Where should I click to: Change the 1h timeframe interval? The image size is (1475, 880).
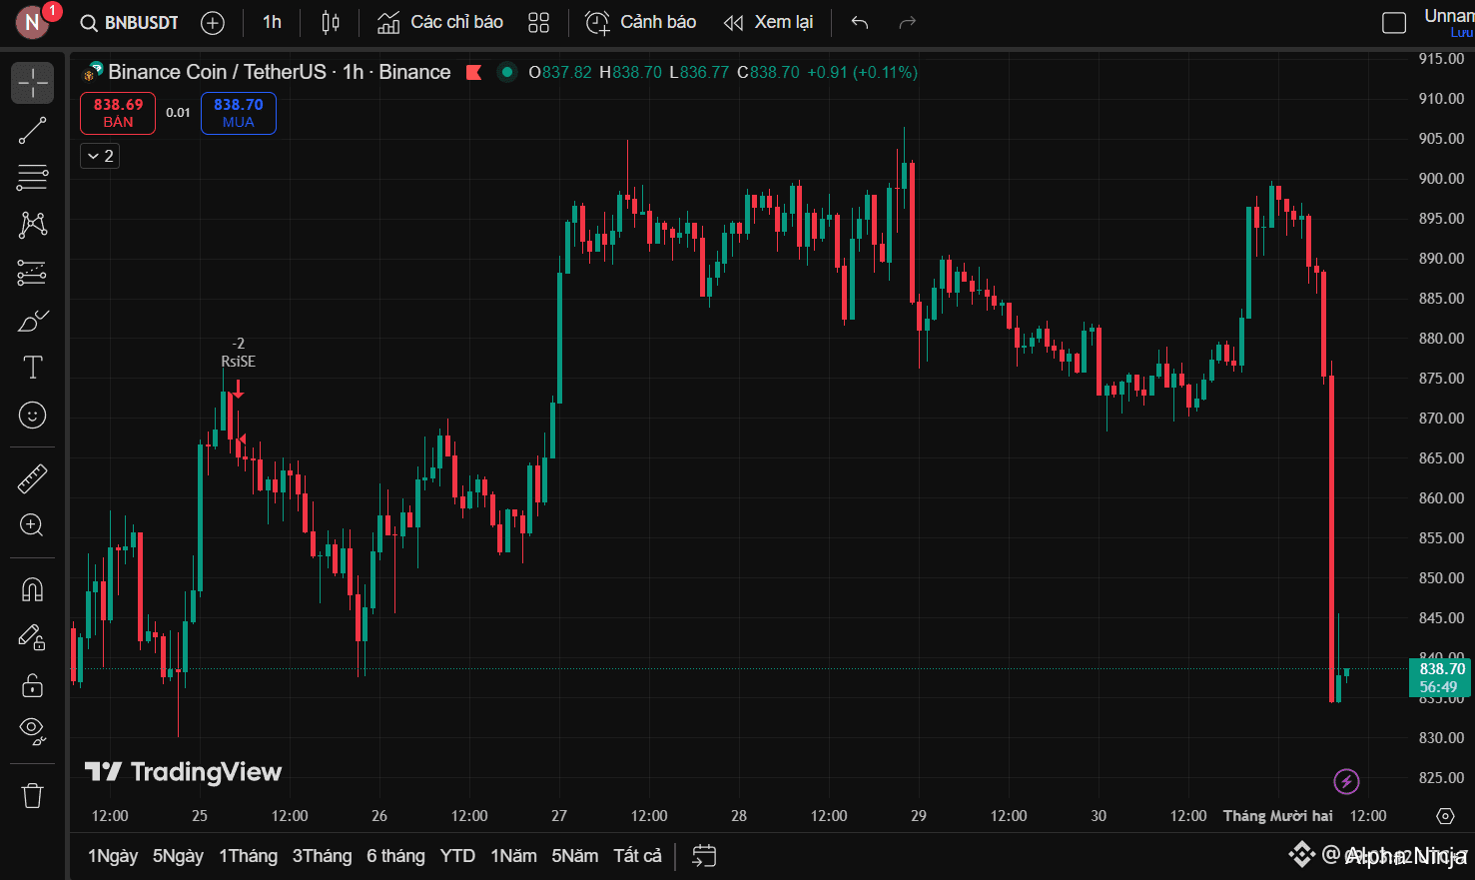[272, 22]
